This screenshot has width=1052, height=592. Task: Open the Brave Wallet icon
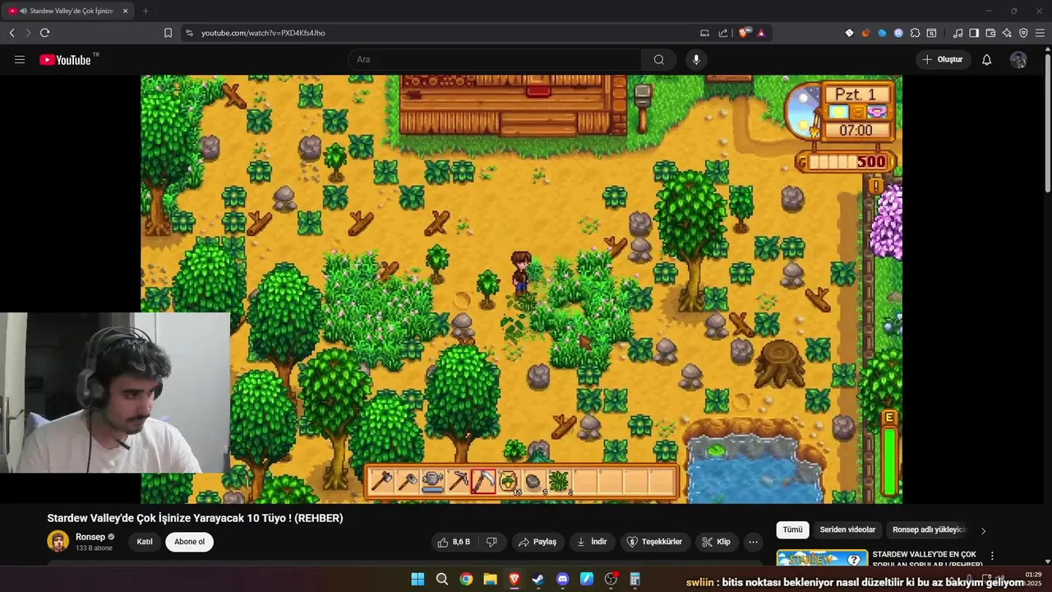[x=990, y=33]
